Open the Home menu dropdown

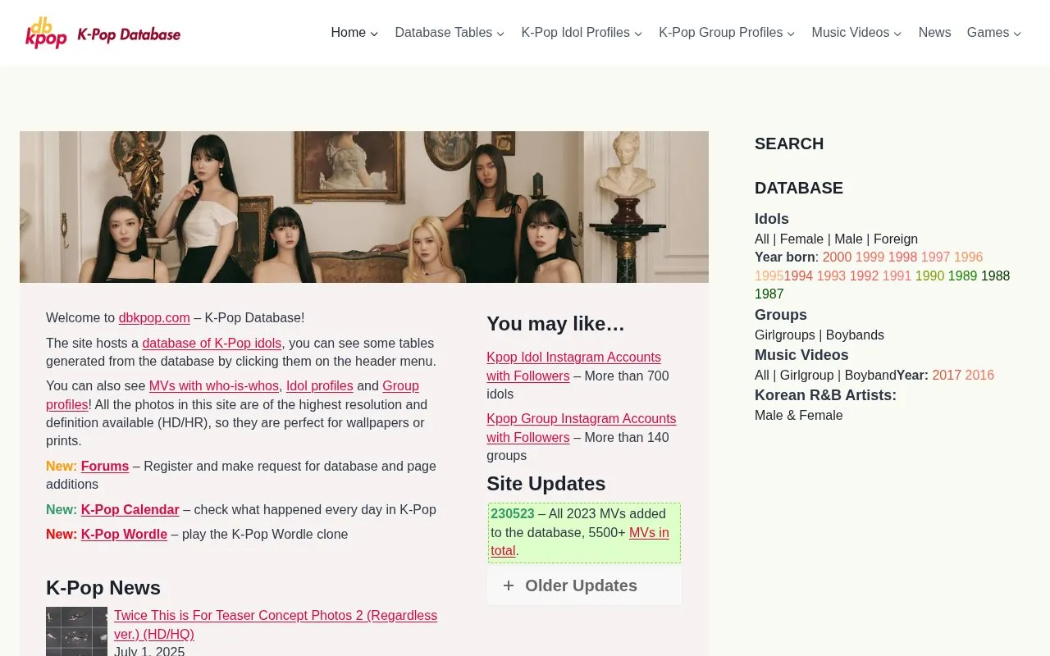pos(354,33)
